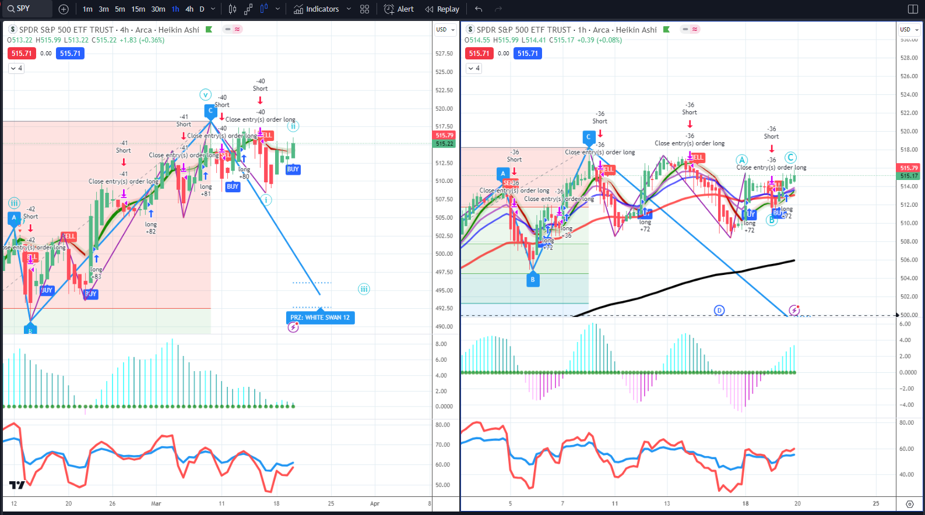Image resolution: width=925 pixels, height=515 pixels.
Task: Click the 515.79 red price tag on left axis
Action: (x=445, y=135)
